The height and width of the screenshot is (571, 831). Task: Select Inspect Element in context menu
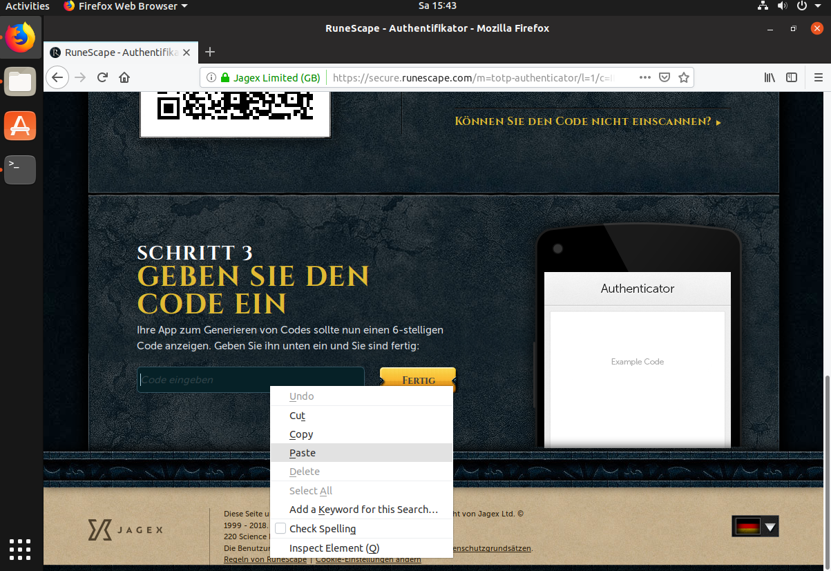point(334,548)
